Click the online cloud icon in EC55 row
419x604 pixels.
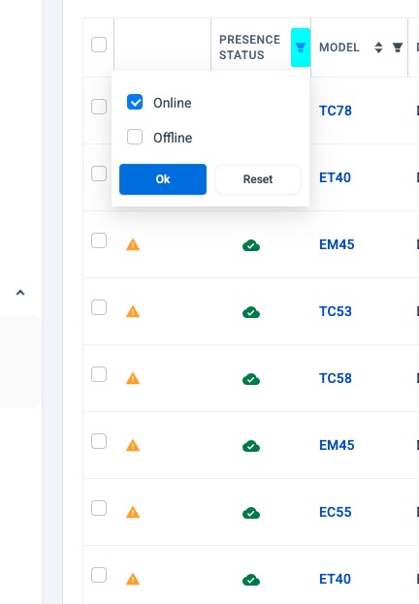point(251,513)
